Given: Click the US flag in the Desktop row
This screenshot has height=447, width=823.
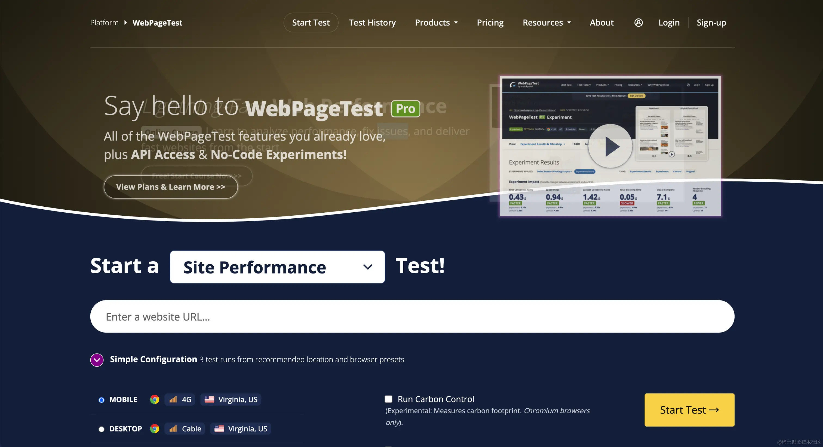Looking at the screenshot, I should click(219, 429).
